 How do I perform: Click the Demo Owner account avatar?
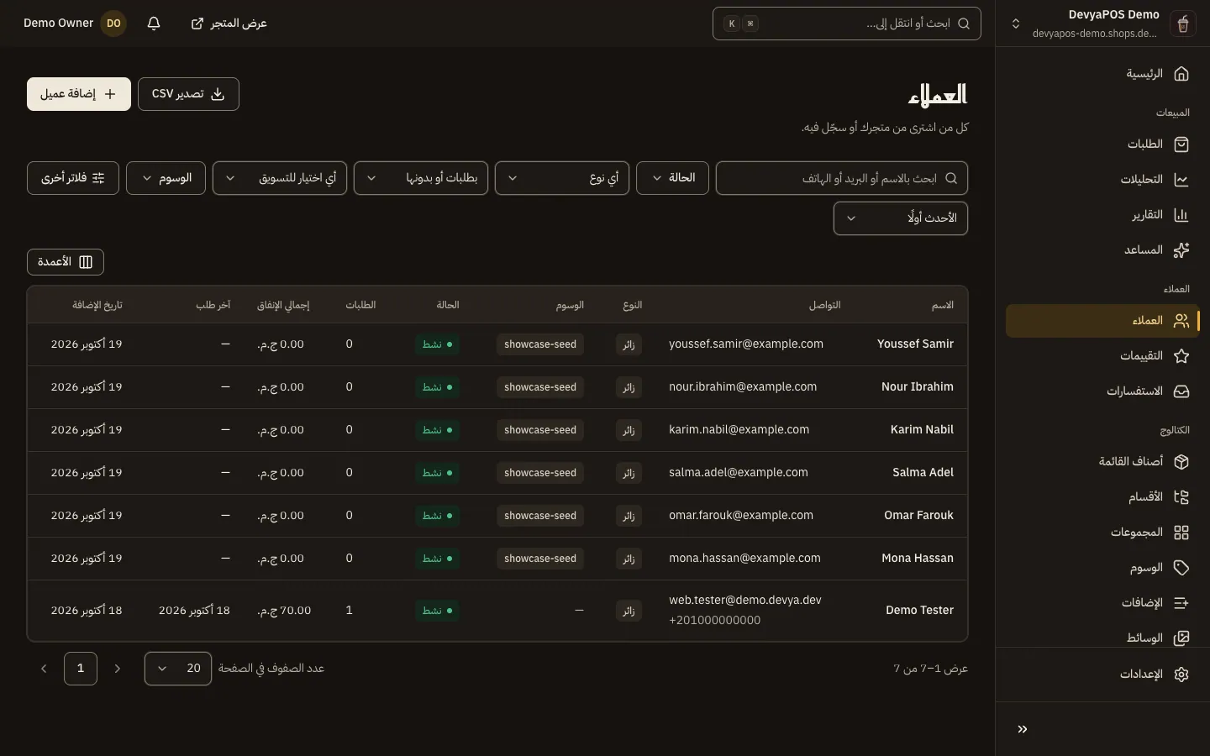coord(113,24)
